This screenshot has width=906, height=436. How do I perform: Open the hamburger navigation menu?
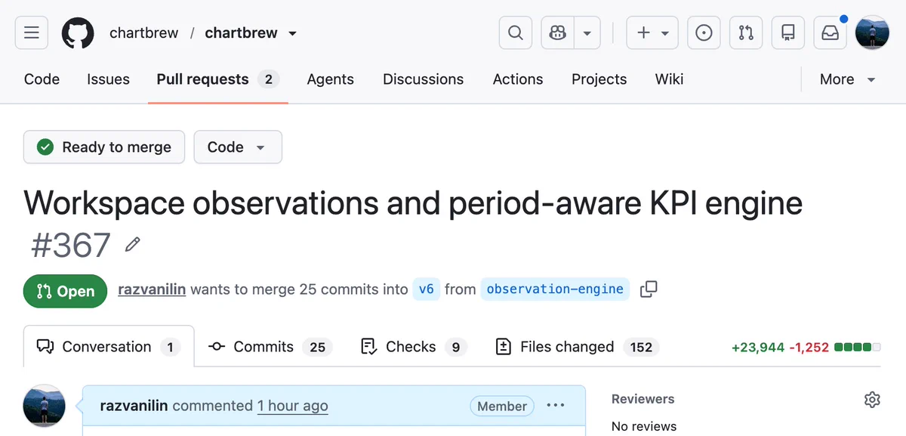click(x=32, y=33)
